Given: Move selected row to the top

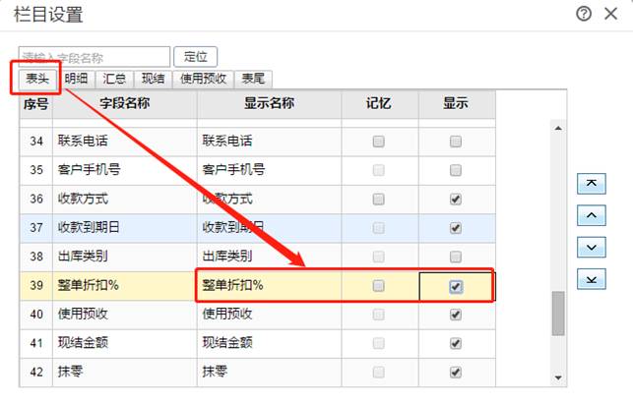Looking at the screenshot, I should 590,184.
